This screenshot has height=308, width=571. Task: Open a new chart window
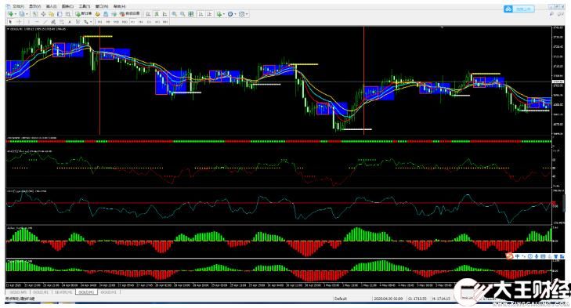pos(10,14)
